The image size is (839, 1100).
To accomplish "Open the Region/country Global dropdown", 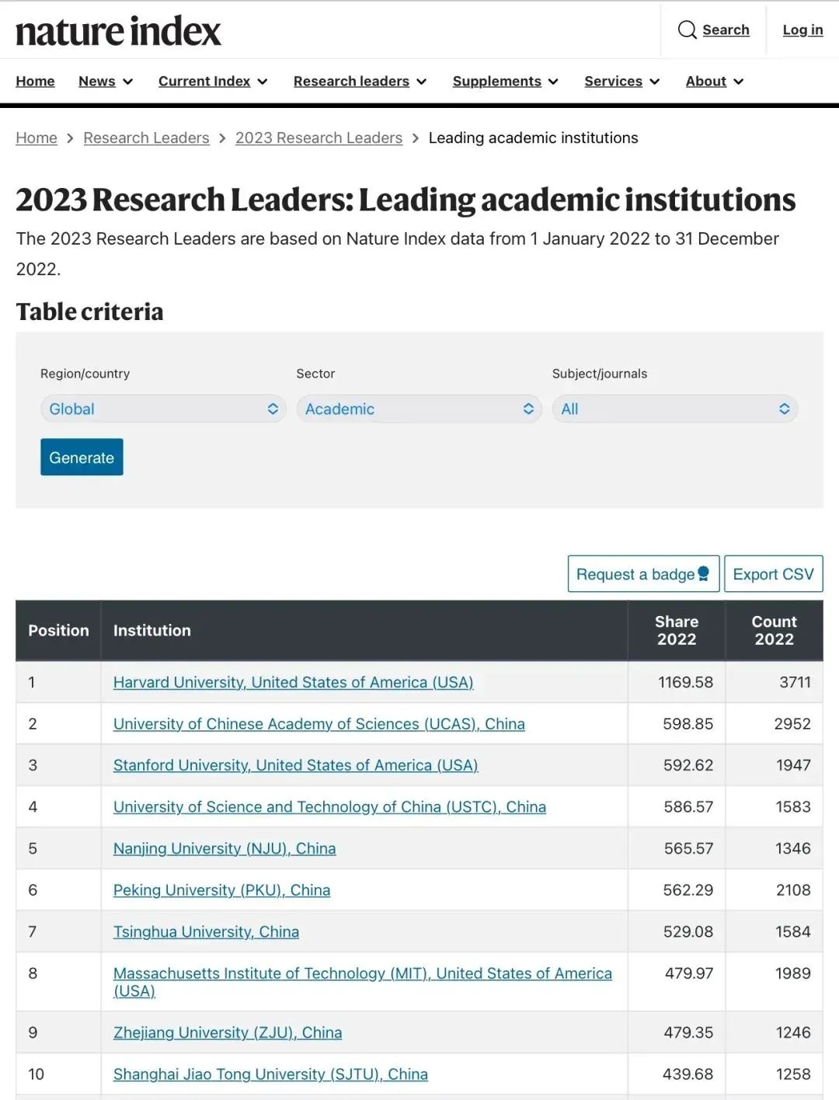I will pos(163,409).
